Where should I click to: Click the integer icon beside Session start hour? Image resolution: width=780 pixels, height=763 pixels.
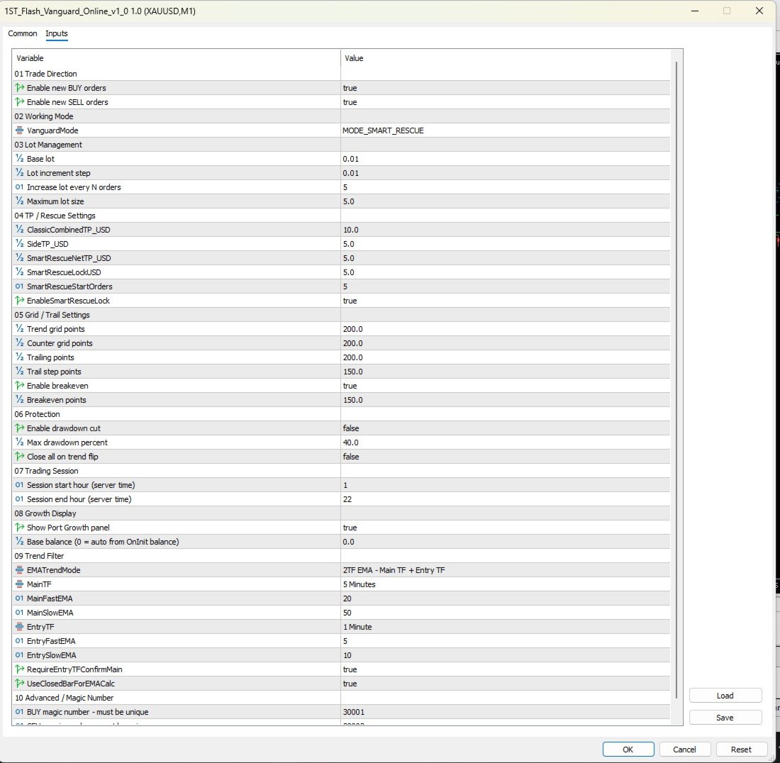tap(19, 484)
